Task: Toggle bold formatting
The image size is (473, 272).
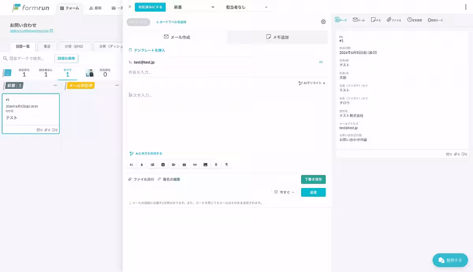Action: point(142,165)
